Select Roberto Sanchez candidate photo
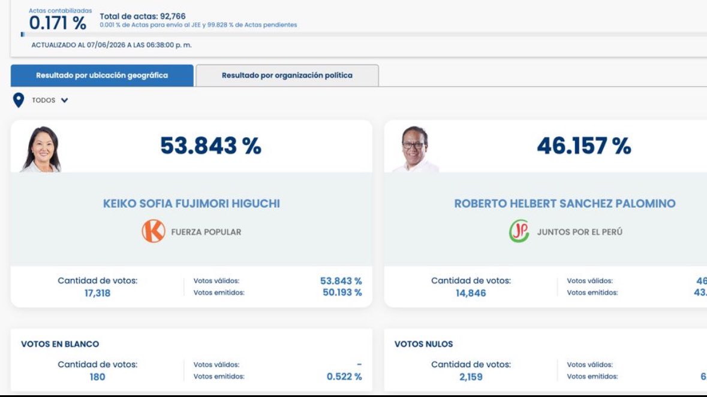707x397 pixels. [x=415, y=149]
